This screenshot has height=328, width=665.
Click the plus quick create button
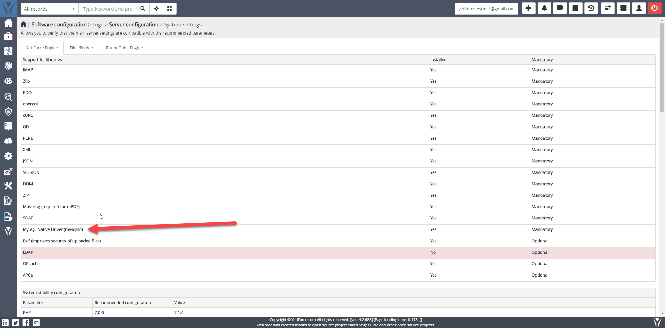(529, 8)
